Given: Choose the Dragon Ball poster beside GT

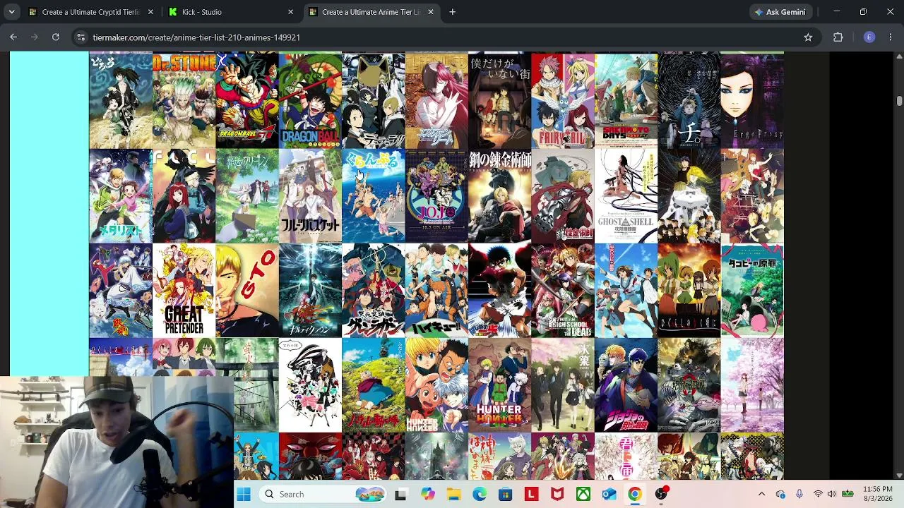Looking at the screenshot, I should point(310,101).
